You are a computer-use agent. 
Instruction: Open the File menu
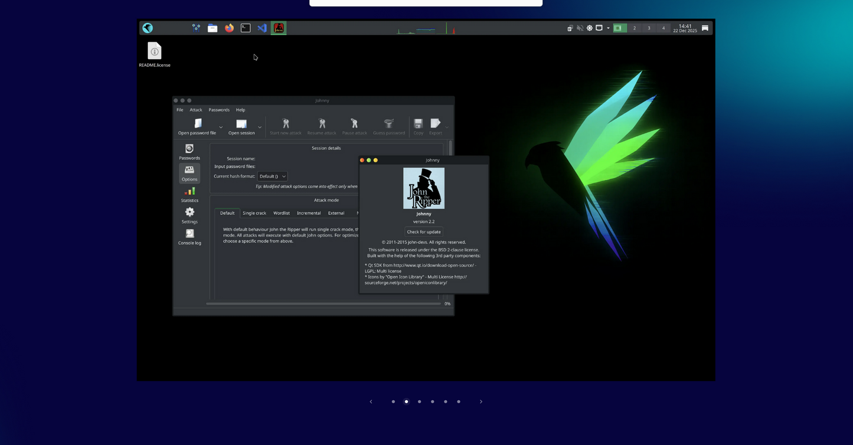(x=180, y=110)
